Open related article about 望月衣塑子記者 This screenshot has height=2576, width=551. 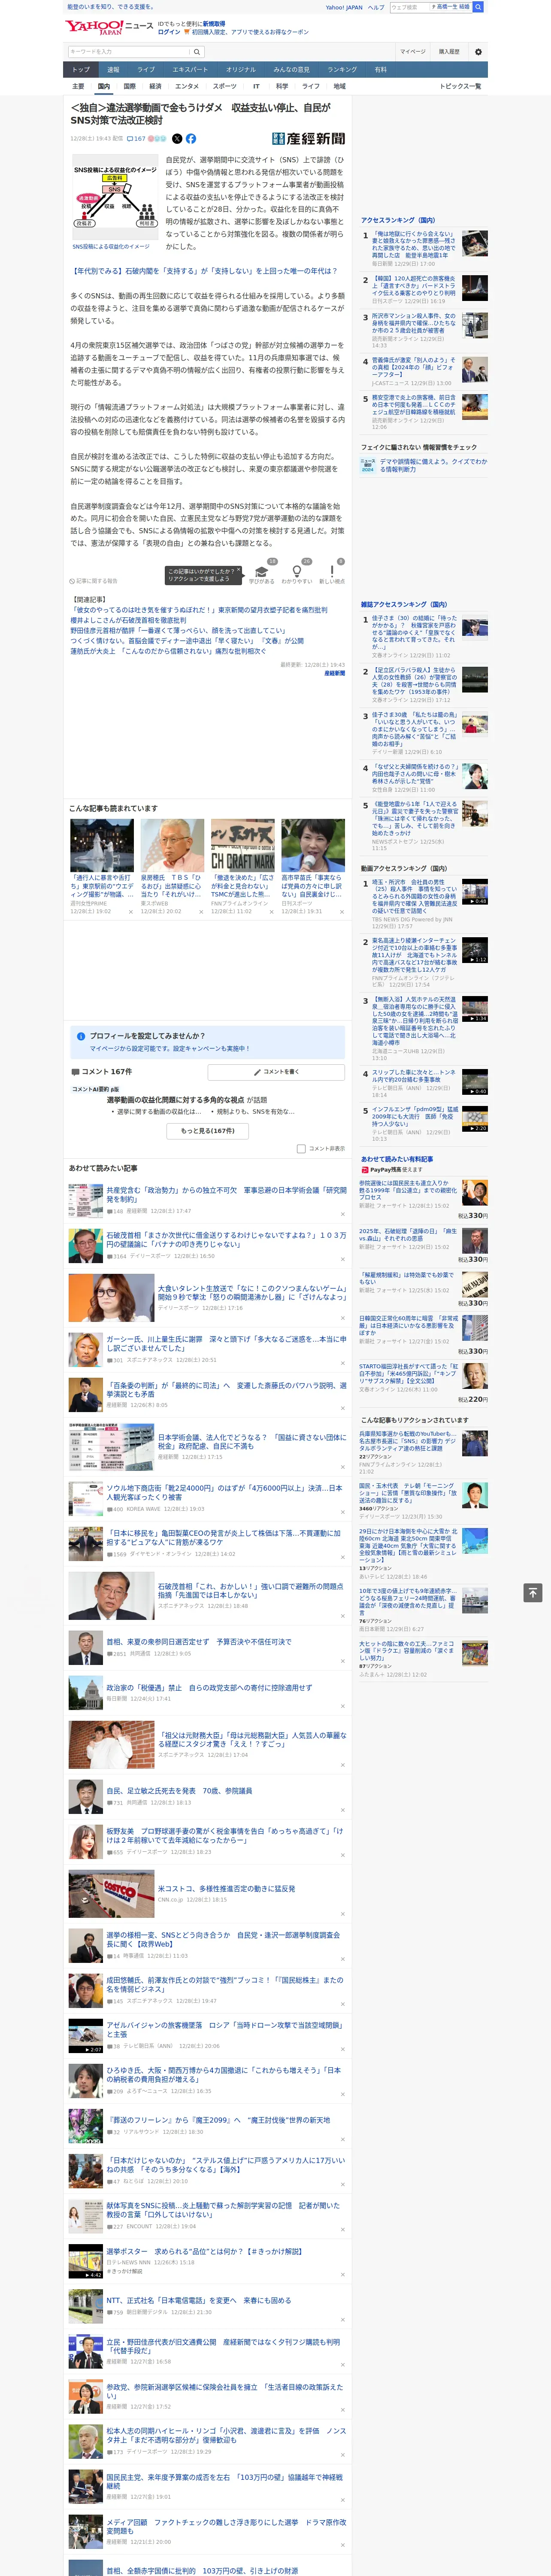tap(199, 610)
